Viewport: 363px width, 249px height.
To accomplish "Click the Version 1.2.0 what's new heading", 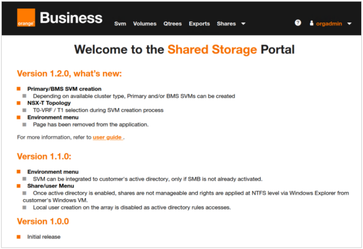I will tap(69, 74).
